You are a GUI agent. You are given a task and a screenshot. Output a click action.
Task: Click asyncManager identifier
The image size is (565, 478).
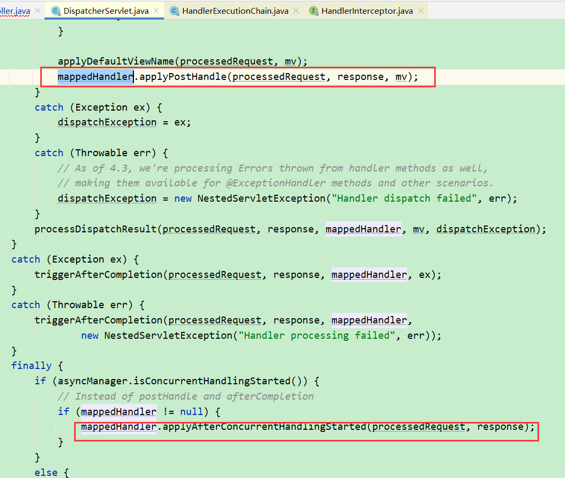(93, 381)
